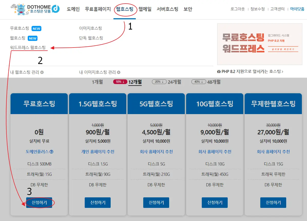This screenshot has width=307, height=221.
Task: Go to 고객센터
Action: (x=277, y=9)
